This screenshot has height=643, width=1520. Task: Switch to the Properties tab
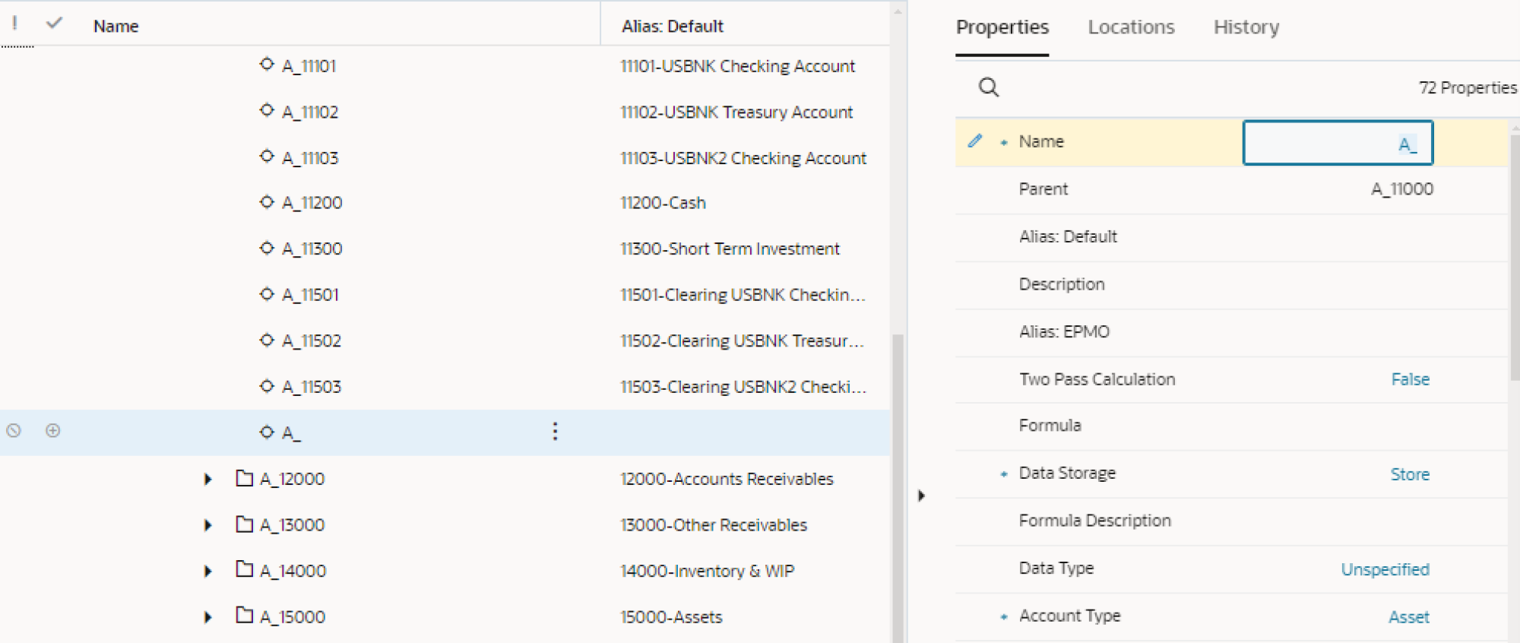tap(1002, 27)
